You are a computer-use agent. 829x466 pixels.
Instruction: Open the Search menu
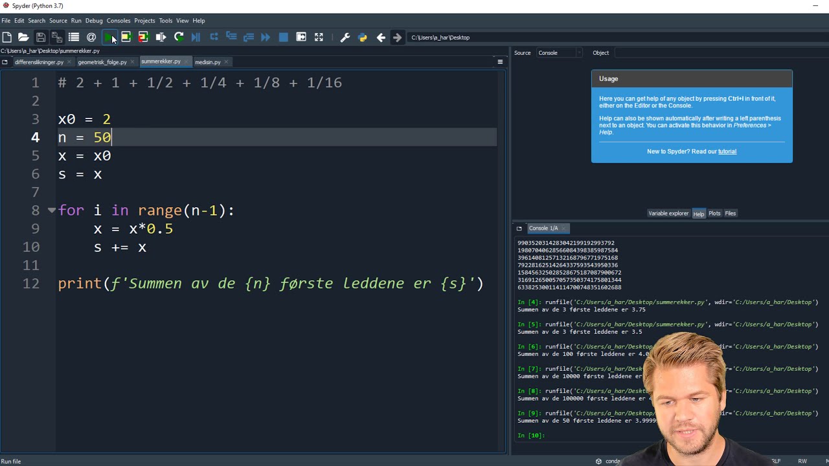coord(36,21)
